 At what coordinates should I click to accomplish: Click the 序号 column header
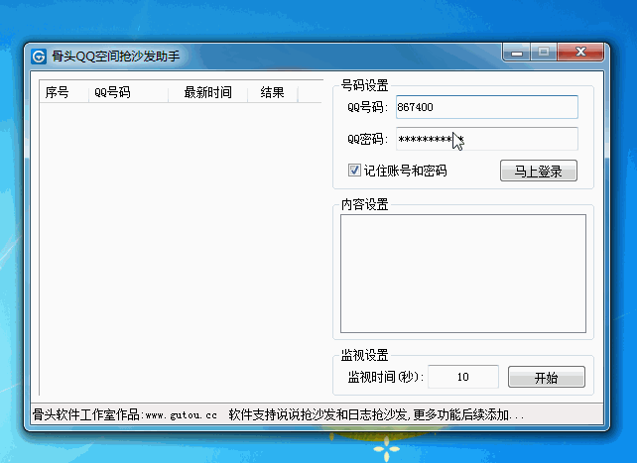click(x=64, y=92)
